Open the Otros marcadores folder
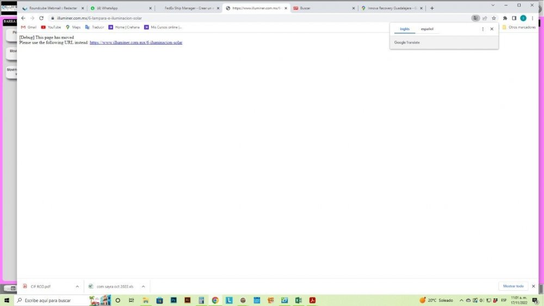This screenshot has width=544, height=306. [518, 27]
